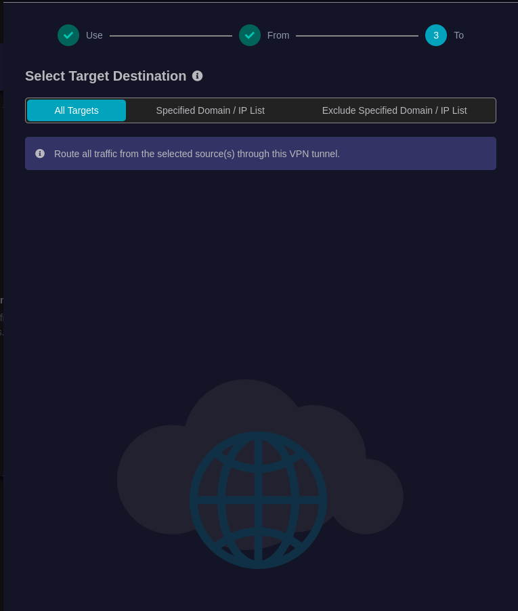Switch to Specified Domain / IP List

pyautogui.click(x=211, y=110)
